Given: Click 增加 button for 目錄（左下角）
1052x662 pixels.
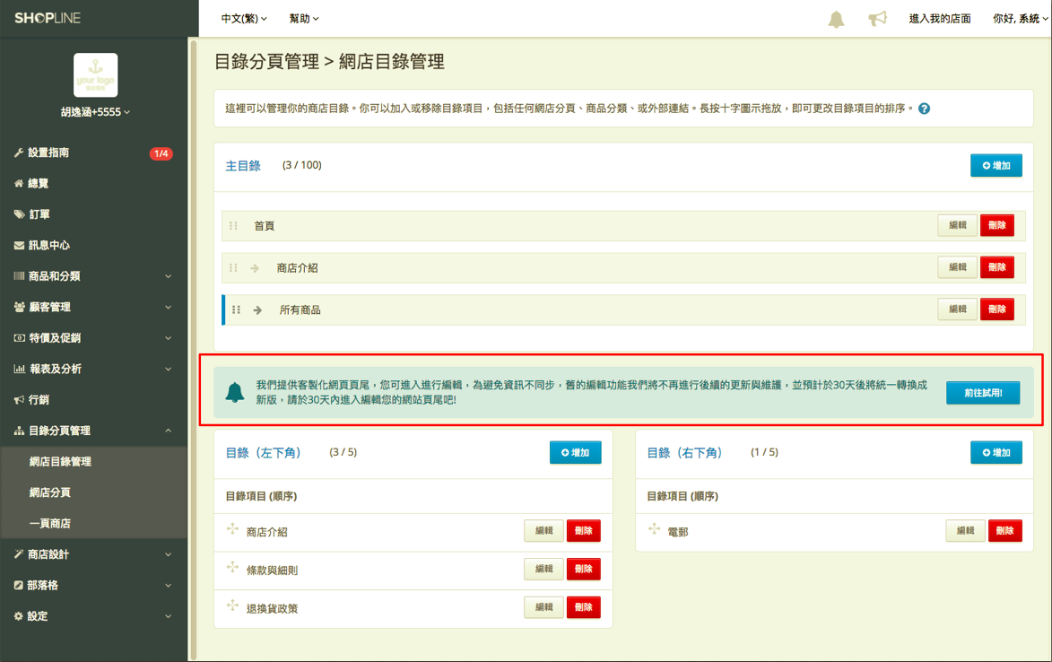Looking at the screenshot, I should click(575, 453).
